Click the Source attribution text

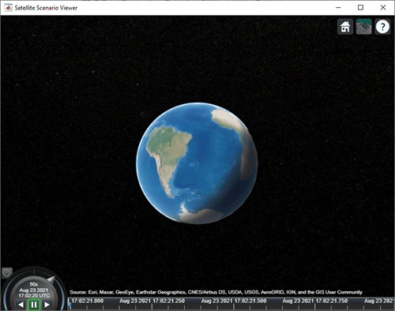click(x=216, y=292)
